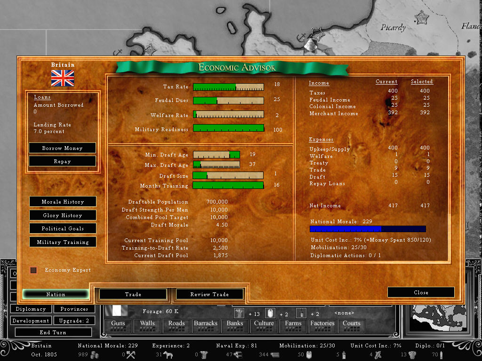Click the crossed tools icon beside 0
This screenshot has height=361, width=482.
pos(131,355)
